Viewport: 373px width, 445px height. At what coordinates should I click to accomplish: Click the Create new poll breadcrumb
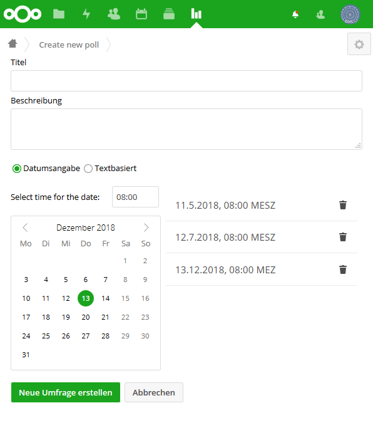point(69,45)
